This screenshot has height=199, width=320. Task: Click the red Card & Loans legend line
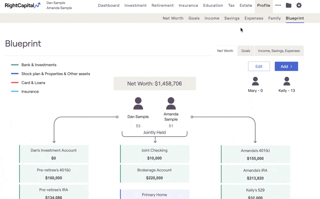pyautogui.click(x=15, y=83)
